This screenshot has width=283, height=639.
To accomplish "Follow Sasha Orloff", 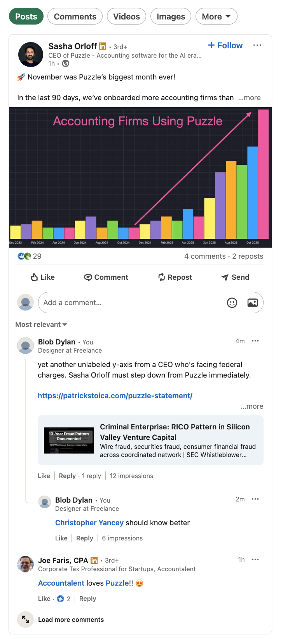I will [x=225, y=46].
